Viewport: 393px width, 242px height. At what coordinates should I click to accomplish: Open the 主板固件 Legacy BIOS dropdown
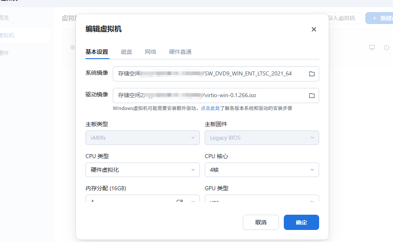point(262,138)
